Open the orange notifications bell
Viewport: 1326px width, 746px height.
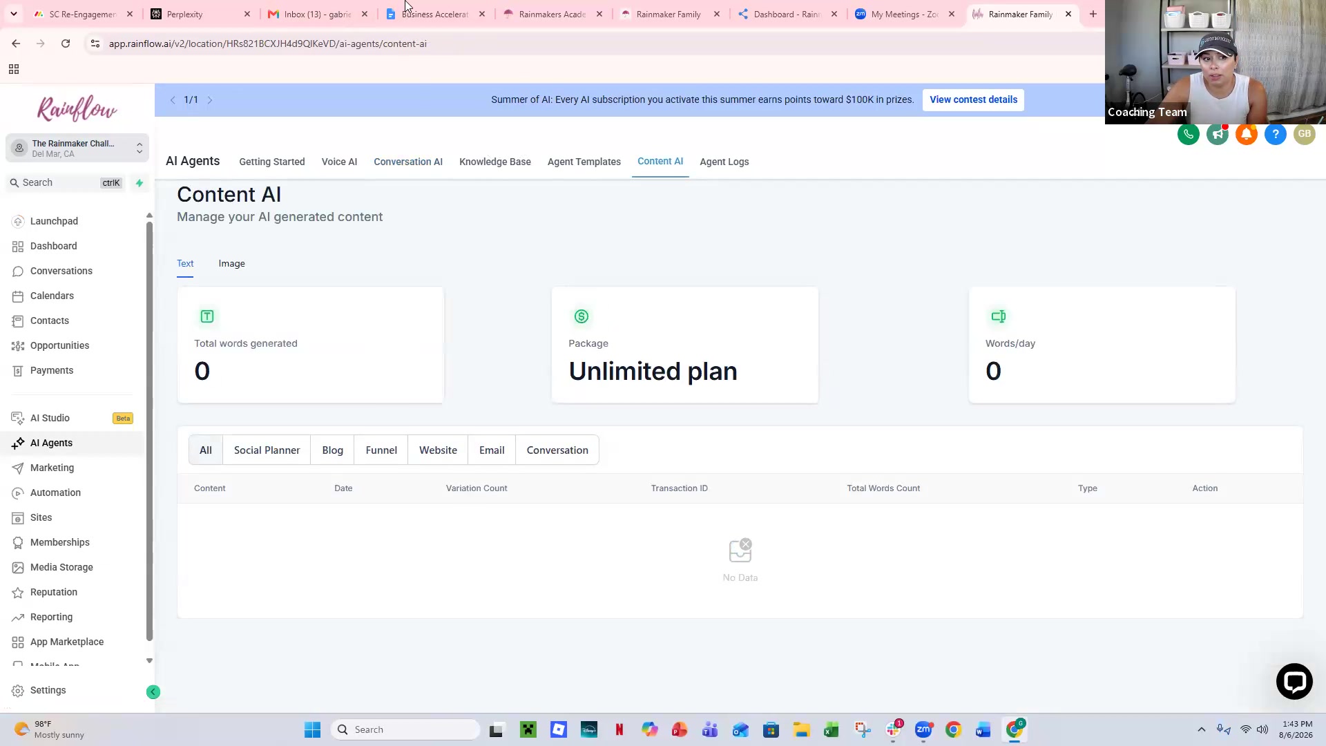tap(1246, 134)
